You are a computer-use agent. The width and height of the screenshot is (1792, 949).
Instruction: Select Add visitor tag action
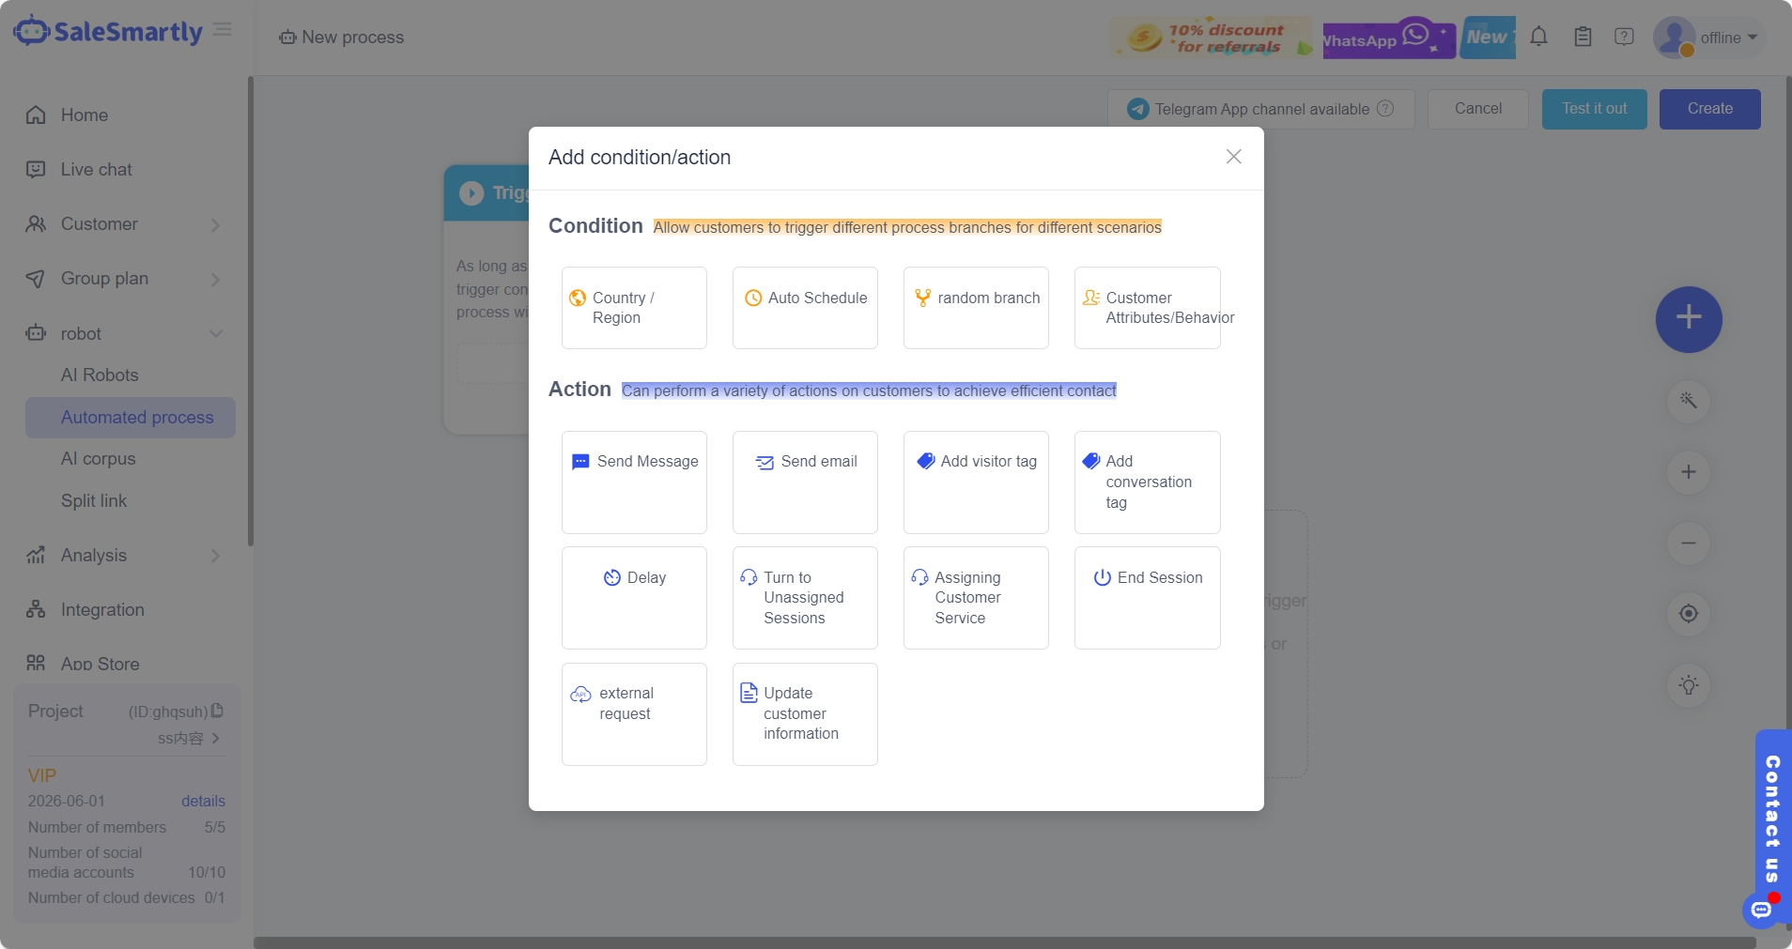976,482
